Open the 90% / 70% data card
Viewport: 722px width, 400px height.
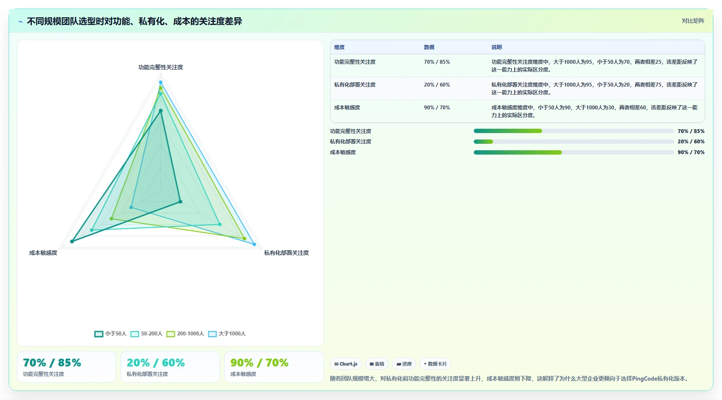(x=274, y=367)
